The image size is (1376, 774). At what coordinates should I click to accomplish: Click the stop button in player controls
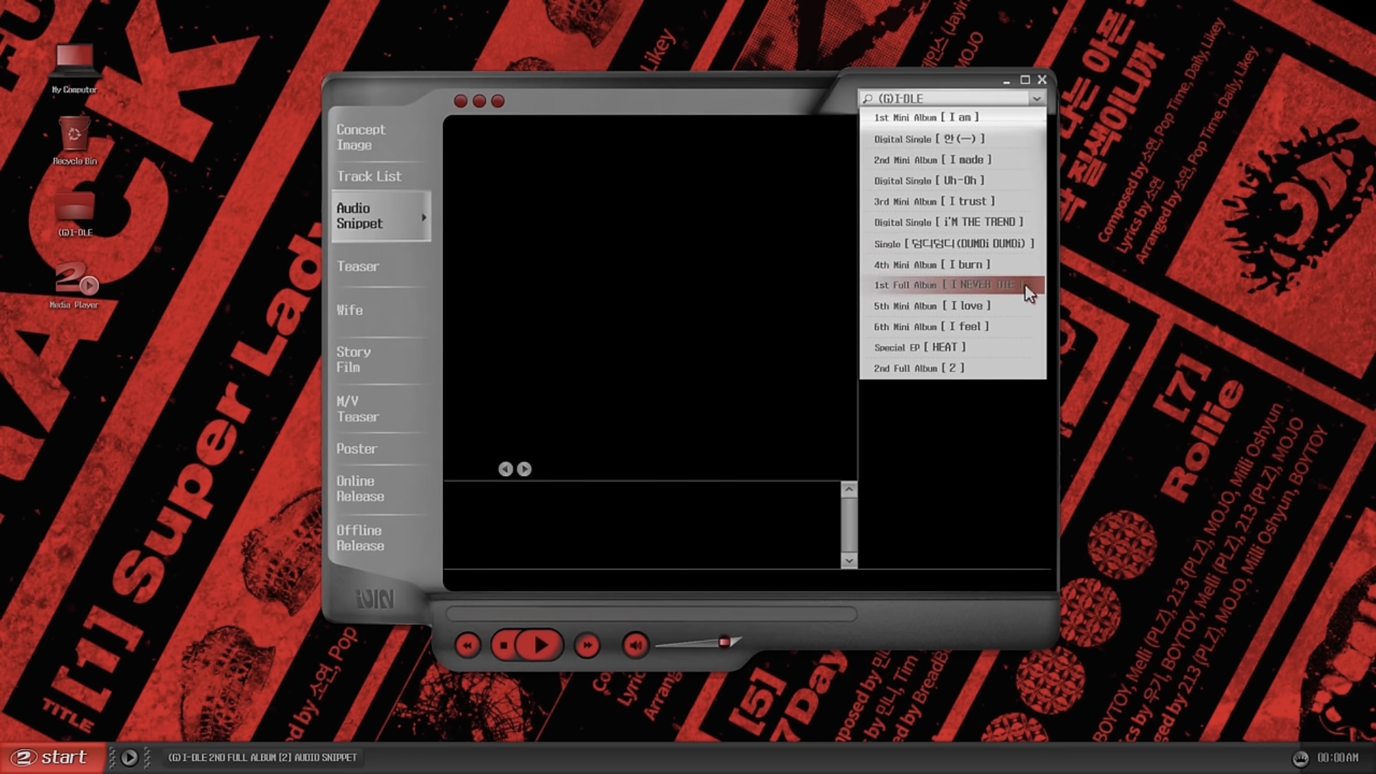coord(504,645)
